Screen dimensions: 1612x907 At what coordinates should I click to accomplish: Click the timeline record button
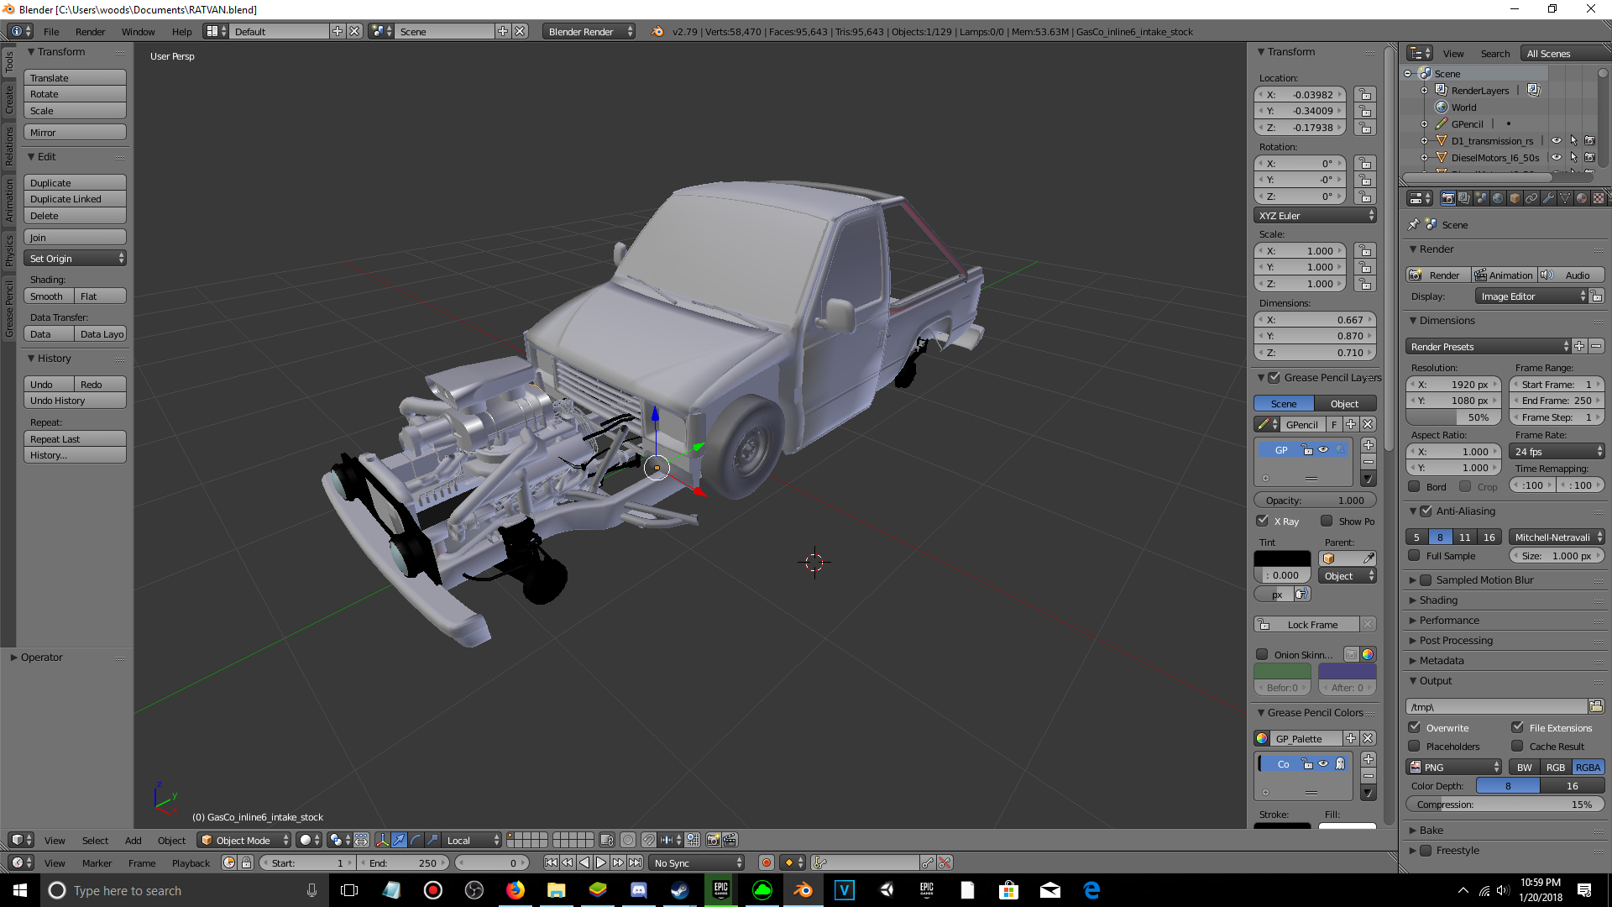click(x=766, y=862)
